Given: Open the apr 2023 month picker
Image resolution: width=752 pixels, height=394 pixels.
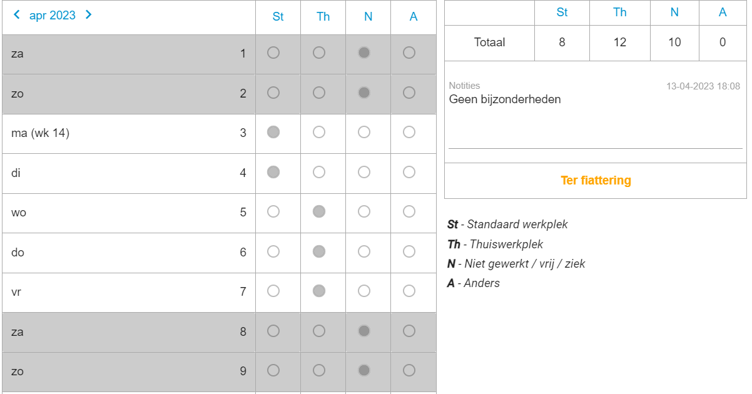Looking at the screenshot, I should click(53, 16).
